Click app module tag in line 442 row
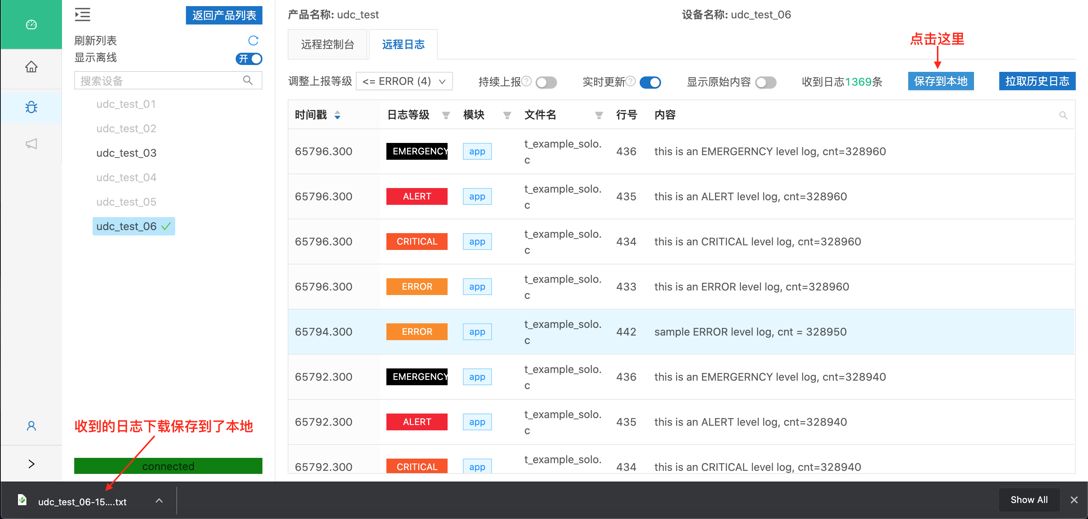 [477, 332]
